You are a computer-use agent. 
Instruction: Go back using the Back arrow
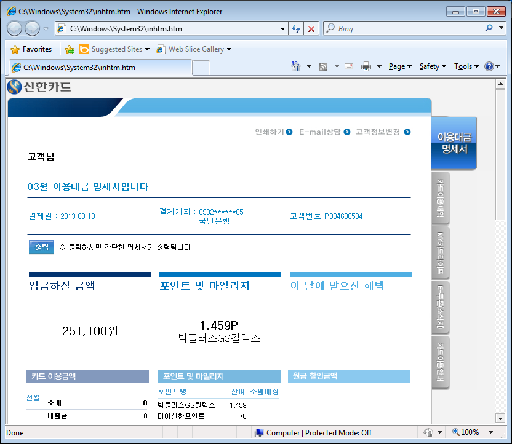[x=15, y=28]
